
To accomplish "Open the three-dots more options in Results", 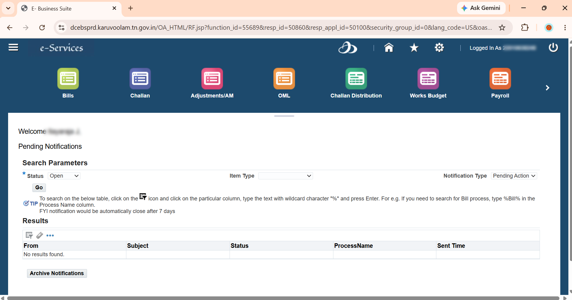I will [50, 235].
